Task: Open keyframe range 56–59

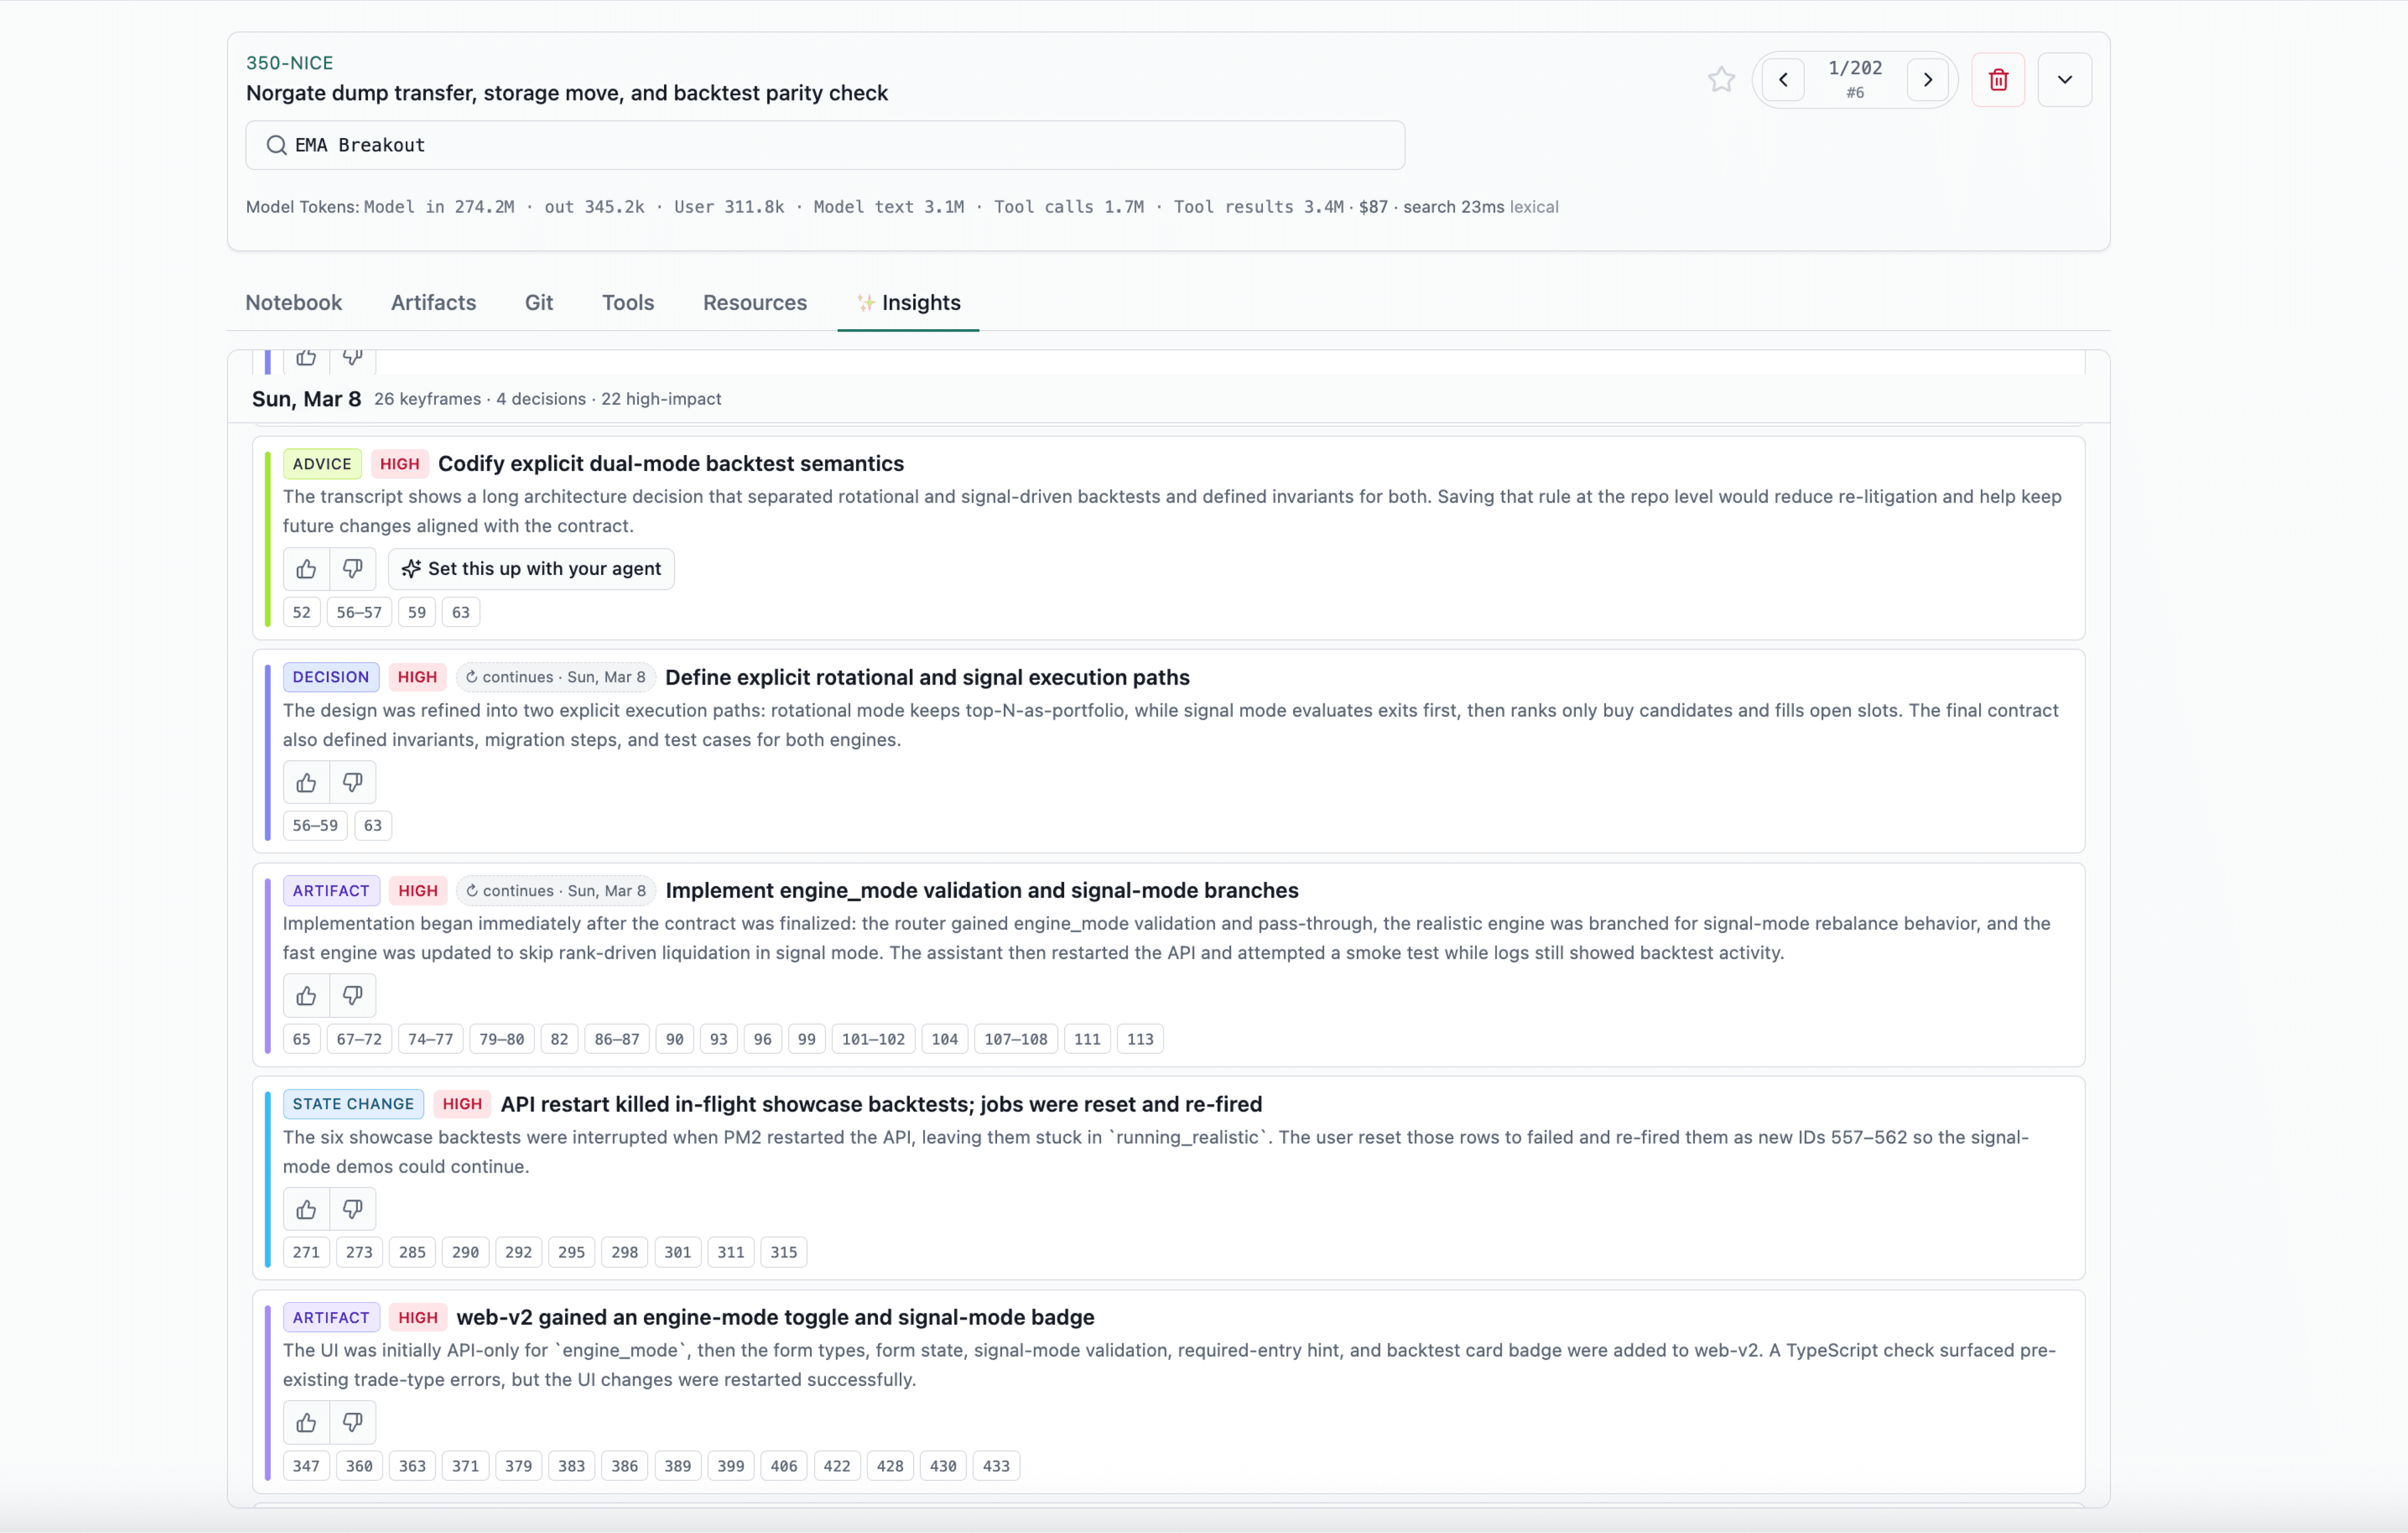Action: pyautogui.click(x=315, y=826)
